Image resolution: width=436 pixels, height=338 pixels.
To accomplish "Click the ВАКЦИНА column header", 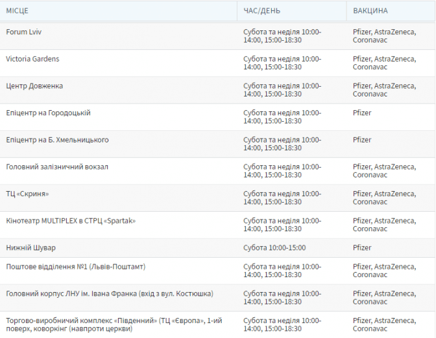I will 370,11.
